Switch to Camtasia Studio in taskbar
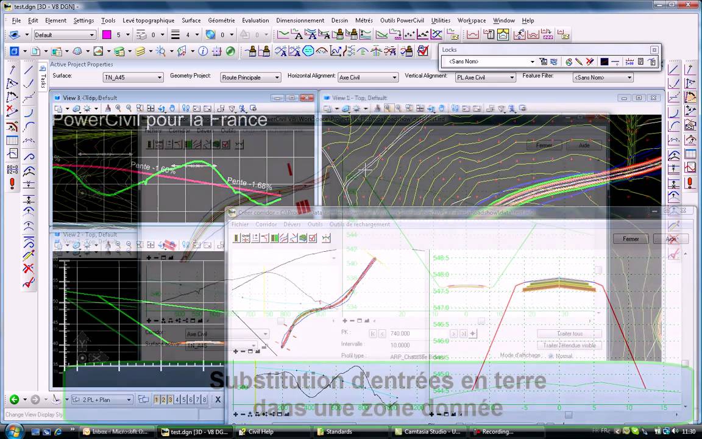The height and width of the screenshot is (439, 702). [x=428, y=432]
